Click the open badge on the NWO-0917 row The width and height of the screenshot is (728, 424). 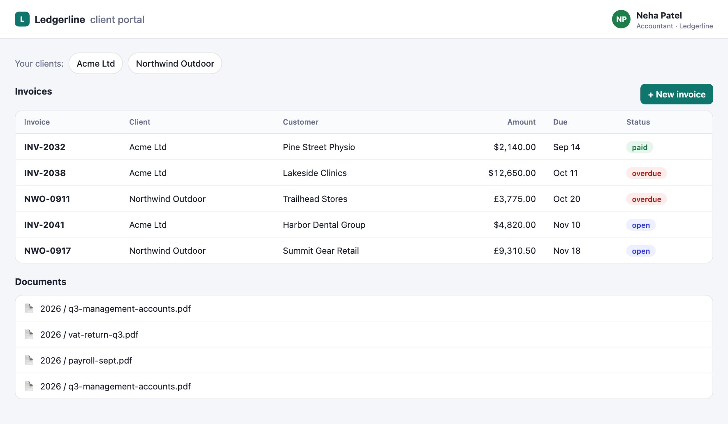641,251
